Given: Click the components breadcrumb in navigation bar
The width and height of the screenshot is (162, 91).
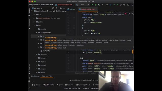Looking at the screenshot, I should 34,5.
